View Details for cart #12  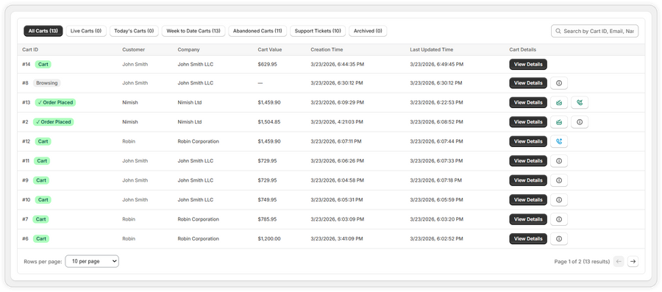point(528,141)
